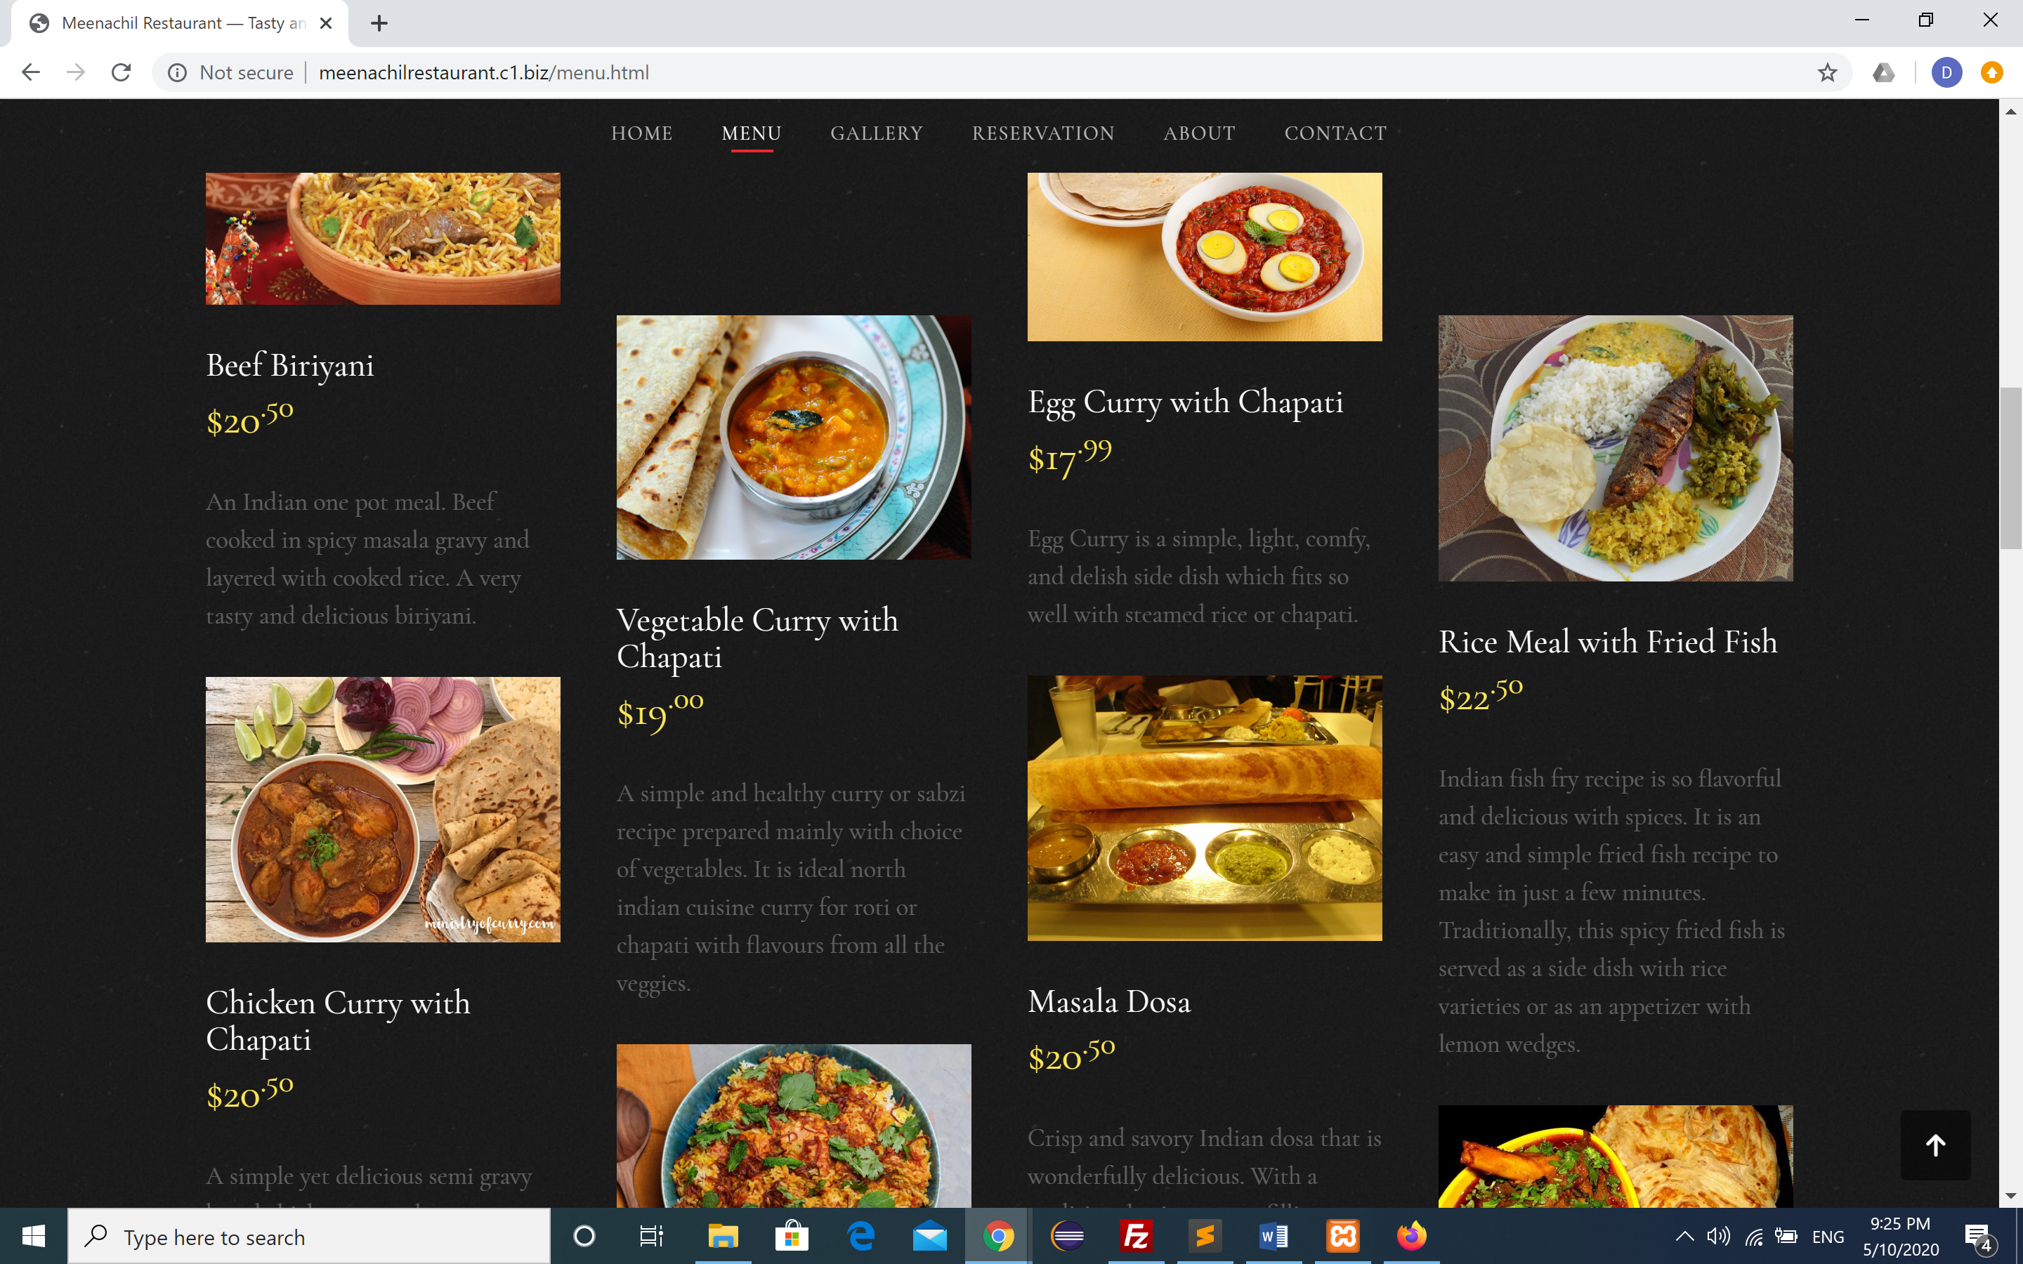The image size is (2023, 1264).
Task: Bookmark this page with the star icon
Action: (x=1828, y=73)
